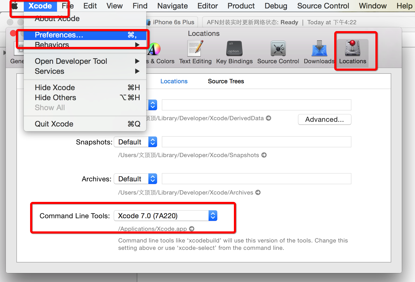The height and width of the screenshot is (282, 415).
Task: Open the Edit menu in the menu bar
Action: (90, 6)
